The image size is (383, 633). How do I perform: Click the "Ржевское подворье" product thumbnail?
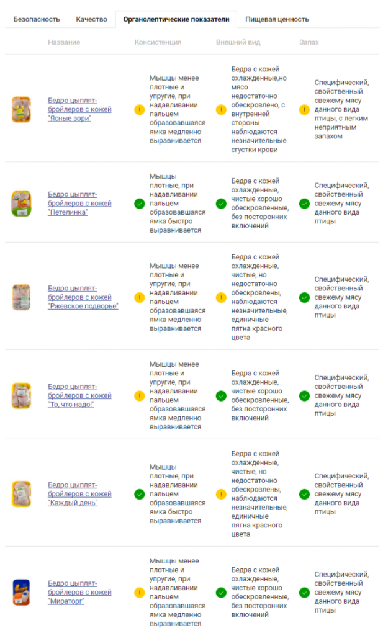point(20,297)
